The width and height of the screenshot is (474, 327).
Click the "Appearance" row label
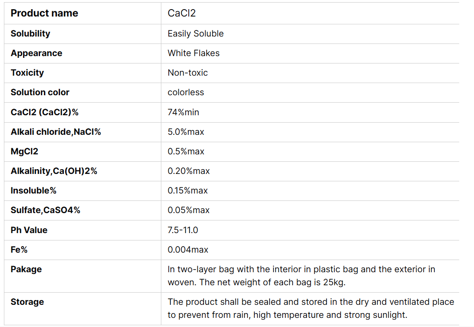pyautogui.click(x=37, y=53)
